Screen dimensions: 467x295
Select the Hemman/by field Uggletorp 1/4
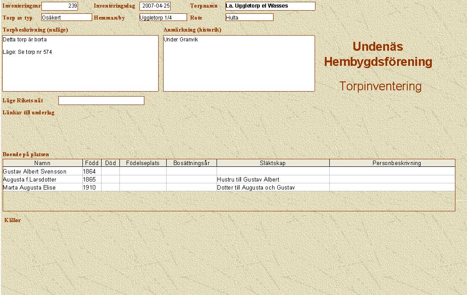click(163, 17)
